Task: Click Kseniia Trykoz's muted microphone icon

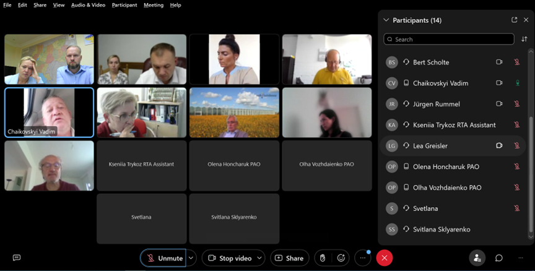Action: point(517,125)
